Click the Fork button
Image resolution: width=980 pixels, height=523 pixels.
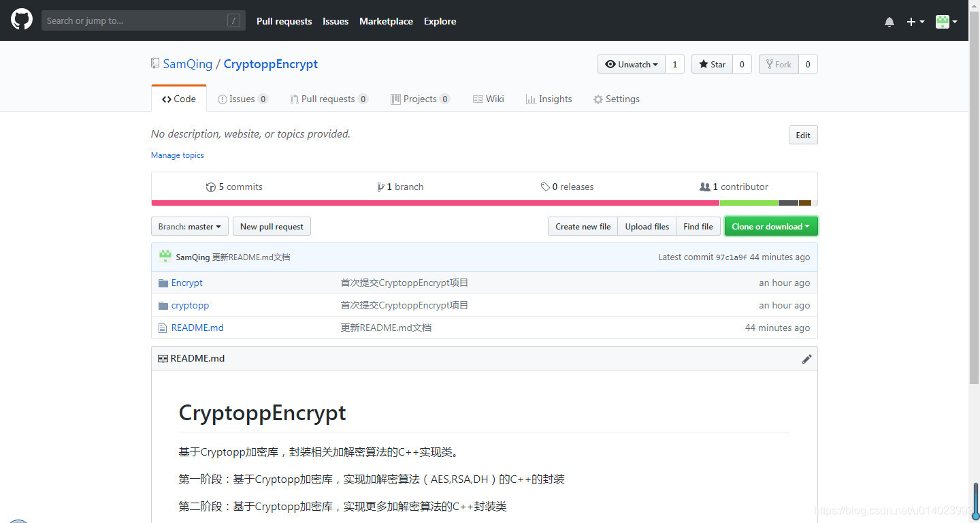[779, 64]
